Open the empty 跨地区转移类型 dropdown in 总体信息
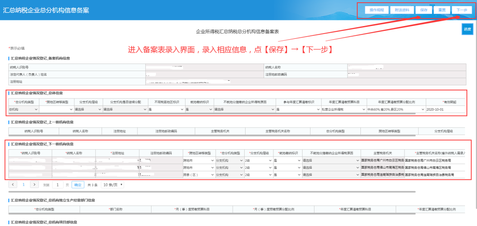 57,109
